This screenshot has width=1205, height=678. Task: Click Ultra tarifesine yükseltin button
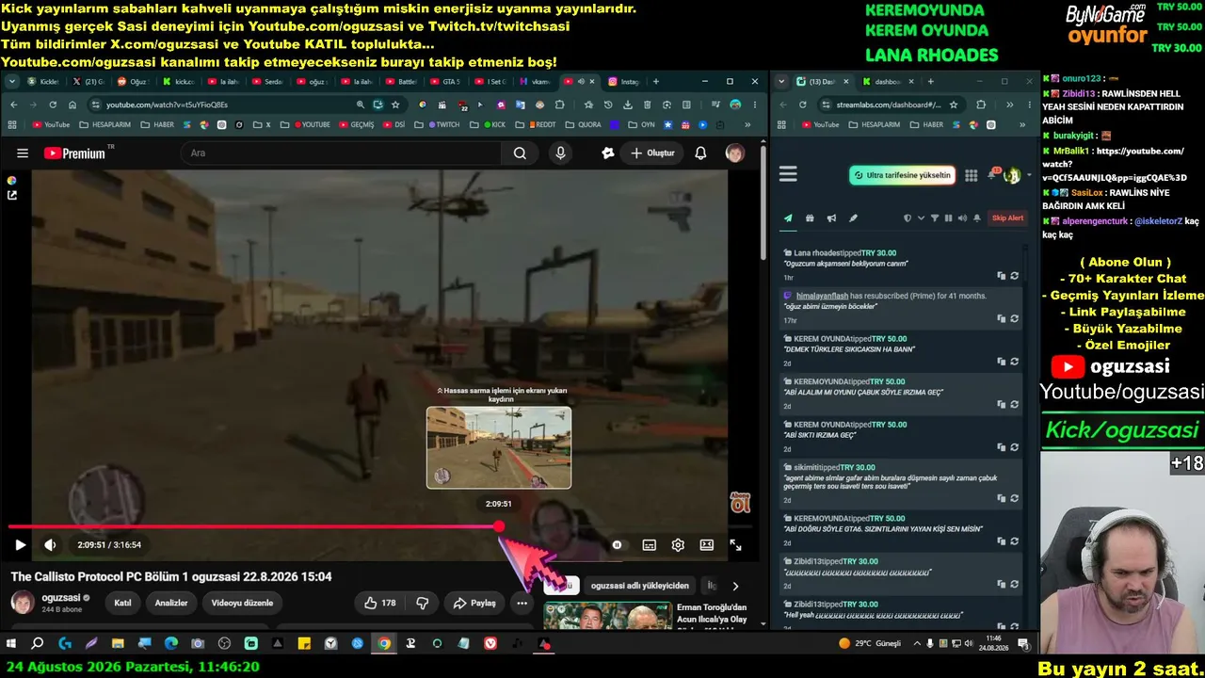(x=902, y=175)
